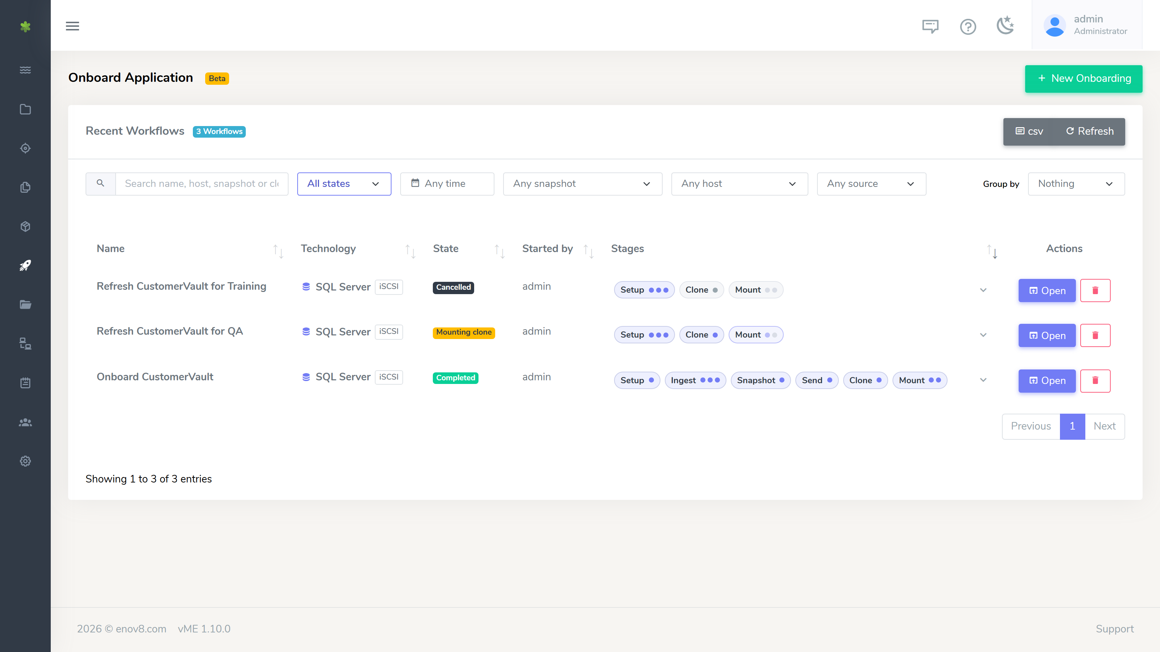Viewport: 1160px width, 652px height.
Task: Switch to dark mode via moon icon
Action: (x=1005, y=25)
